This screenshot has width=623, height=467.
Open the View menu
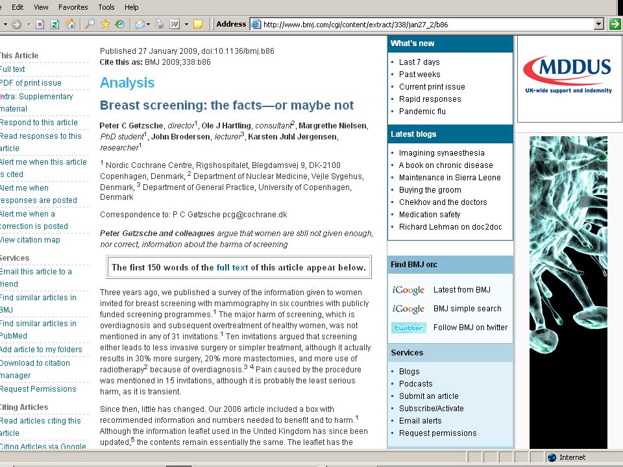[x=41, y=7]
